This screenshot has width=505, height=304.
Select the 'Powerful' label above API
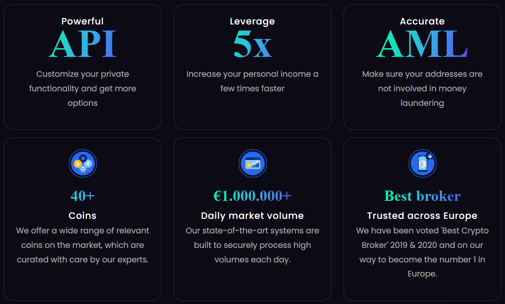83,21
